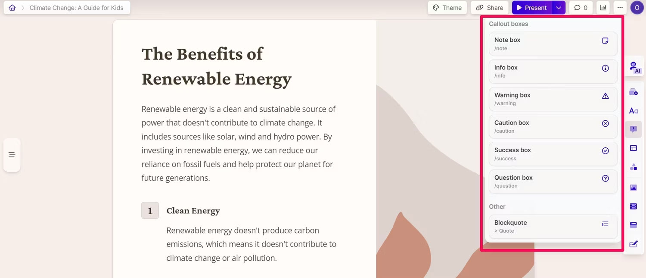This screenshot has height=278, width=646.
Task: Insert a Warning box callout
Action: (x=553, y=99)
